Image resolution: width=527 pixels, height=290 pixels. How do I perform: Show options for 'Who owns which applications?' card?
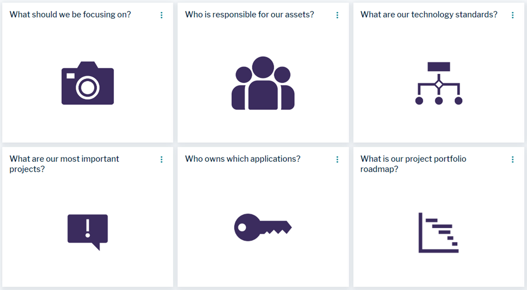pos(337,159)
